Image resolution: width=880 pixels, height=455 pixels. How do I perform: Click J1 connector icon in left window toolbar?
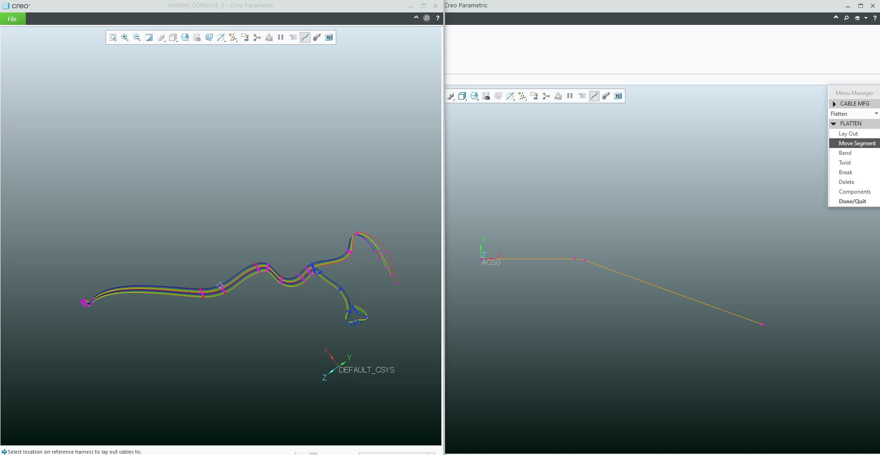[329, 38]
